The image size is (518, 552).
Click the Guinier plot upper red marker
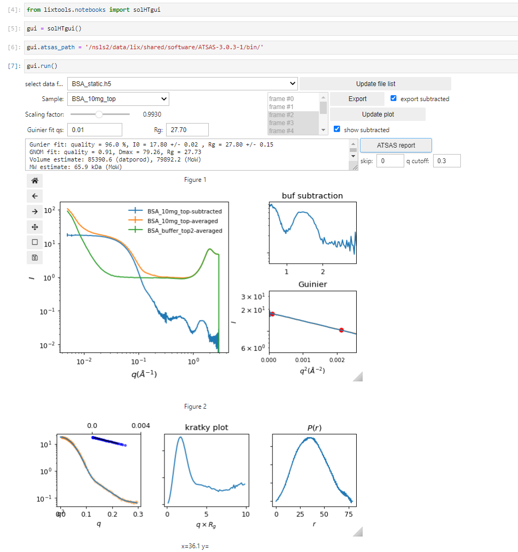pyautogui.click(x=272, y=314)
